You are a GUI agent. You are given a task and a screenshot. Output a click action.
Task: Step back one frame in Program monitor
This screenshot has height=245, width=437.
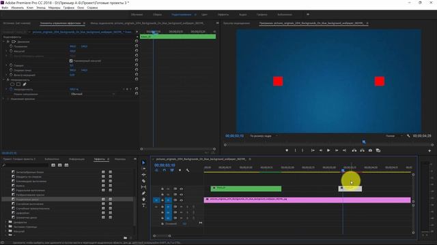320,150
